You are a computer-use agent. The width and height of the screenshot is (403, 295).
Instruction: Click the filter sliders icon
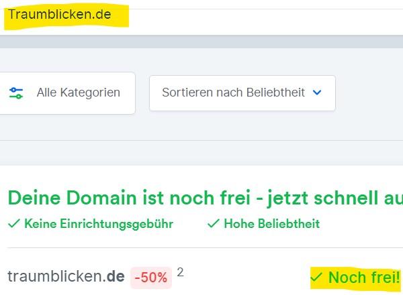(16, 93)
